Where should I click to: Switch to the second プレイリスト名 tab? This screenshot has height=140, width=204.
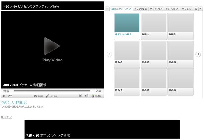point(140,9)
